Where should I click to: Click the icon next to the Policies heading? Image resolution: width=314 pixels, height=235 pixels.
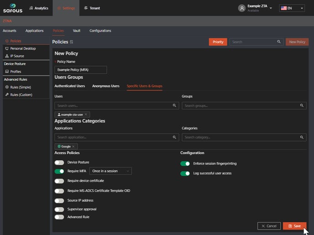72,42
